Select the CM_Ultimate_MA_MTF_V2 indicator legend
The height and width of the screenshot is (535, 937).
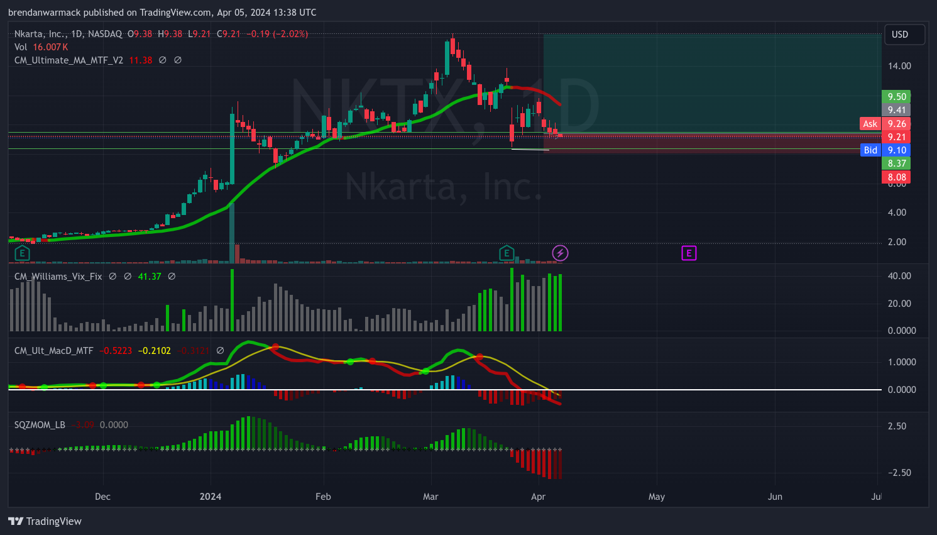click(68, 60)
